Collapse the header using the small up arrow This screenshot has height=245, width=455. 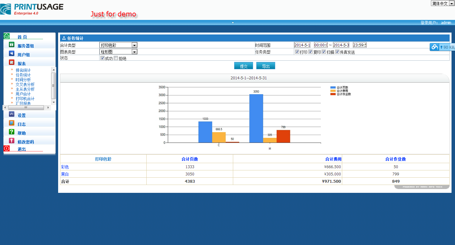point(233,22)
